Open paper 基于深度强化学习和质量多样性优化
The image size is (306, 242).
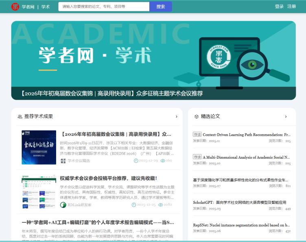click(240, 180)
